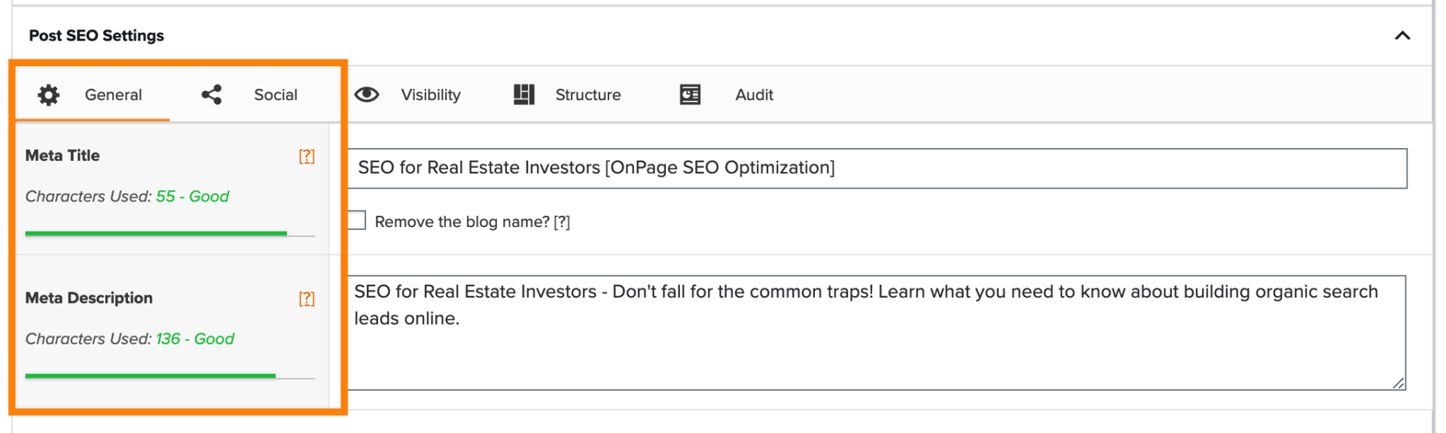Click the Visibility eye icon

[367, 95]
